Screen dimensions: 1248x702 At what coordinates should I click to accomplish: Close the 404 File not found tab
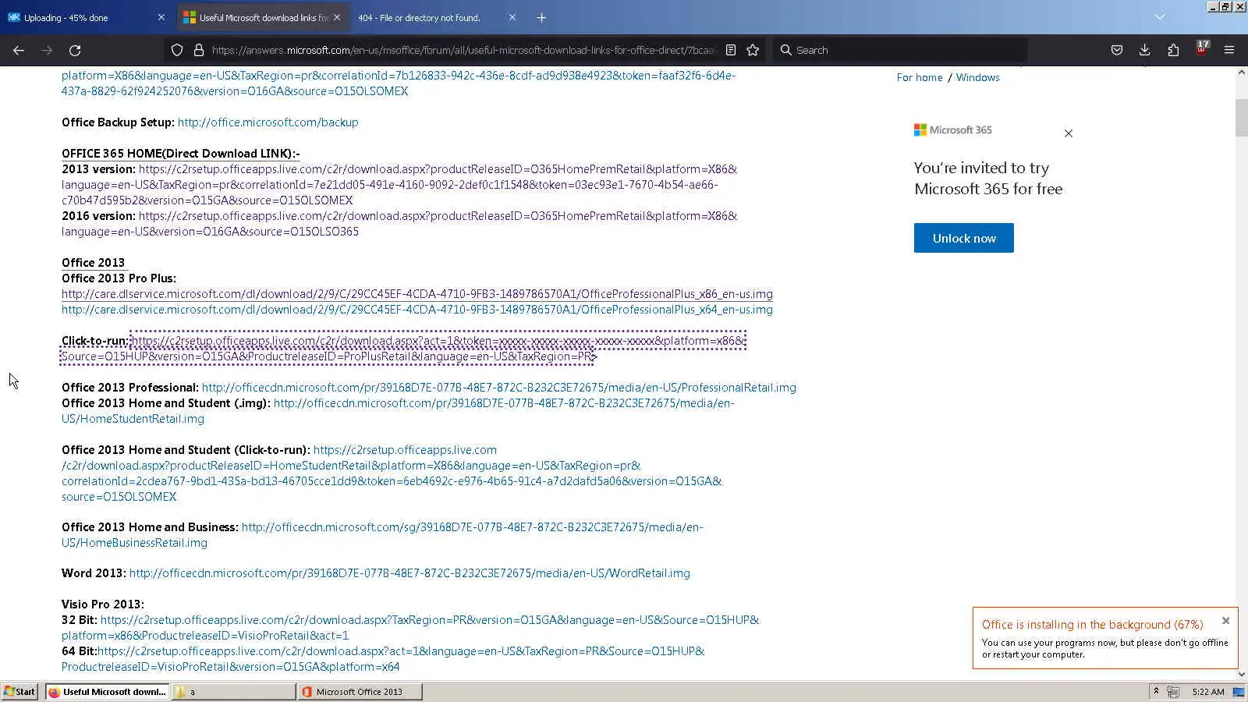click(512, 17)
